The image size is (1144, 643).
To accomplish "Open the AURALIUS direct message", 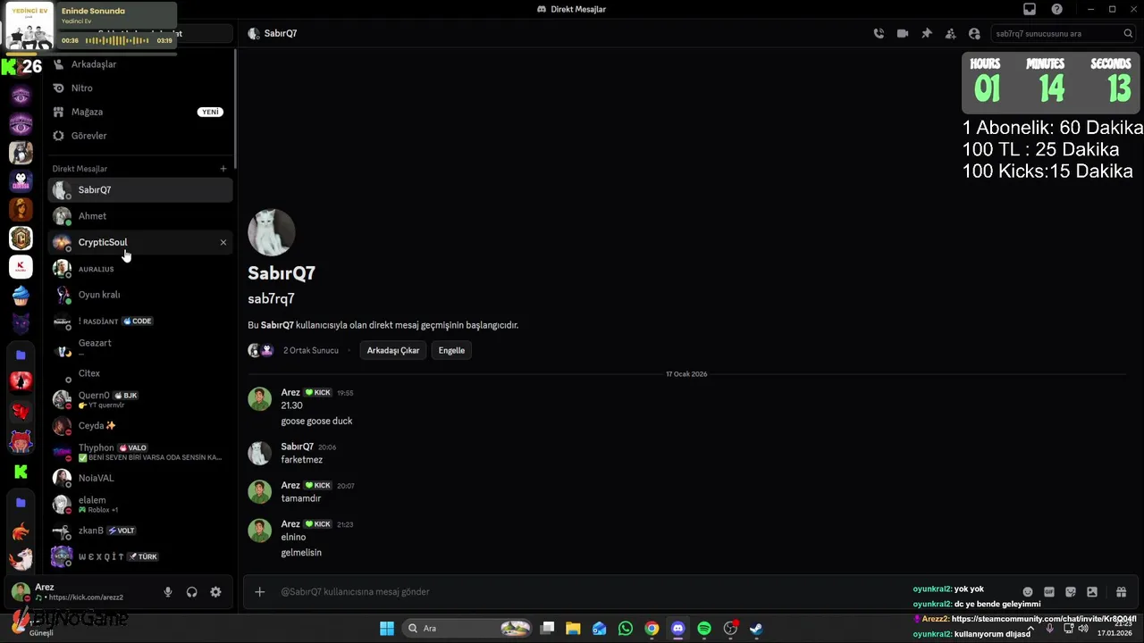I will (139, 269).
